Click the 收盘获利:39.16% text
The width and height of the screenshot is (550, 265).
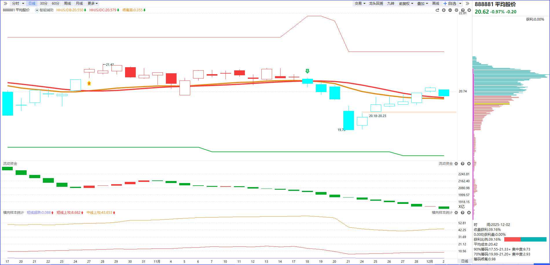(487, 230)
